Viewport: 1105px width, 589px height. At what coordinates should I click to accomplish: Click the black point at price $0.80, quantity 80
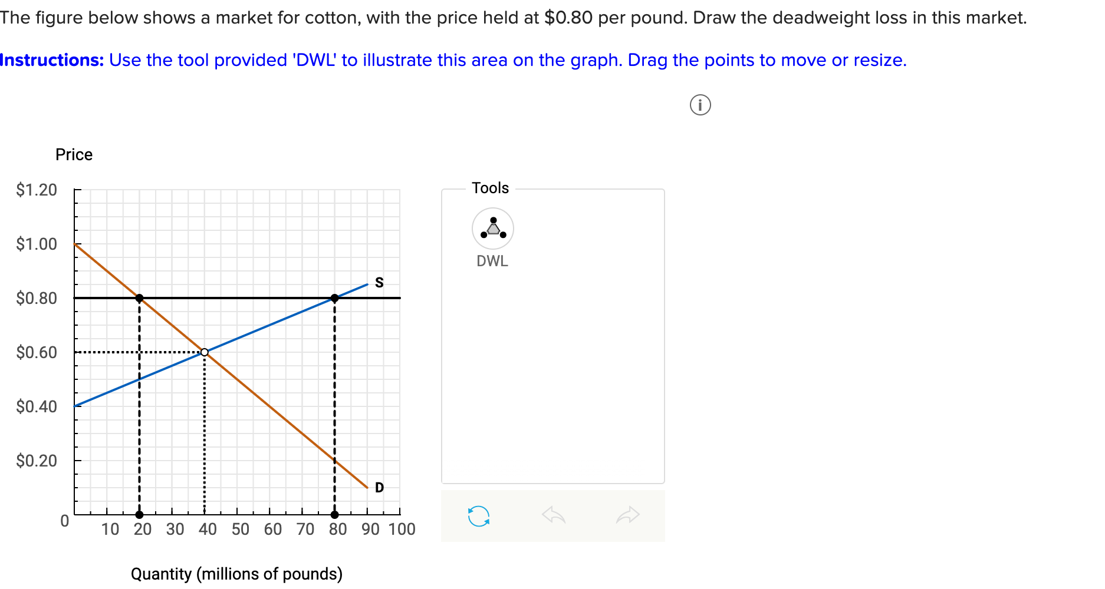point(334,298)
